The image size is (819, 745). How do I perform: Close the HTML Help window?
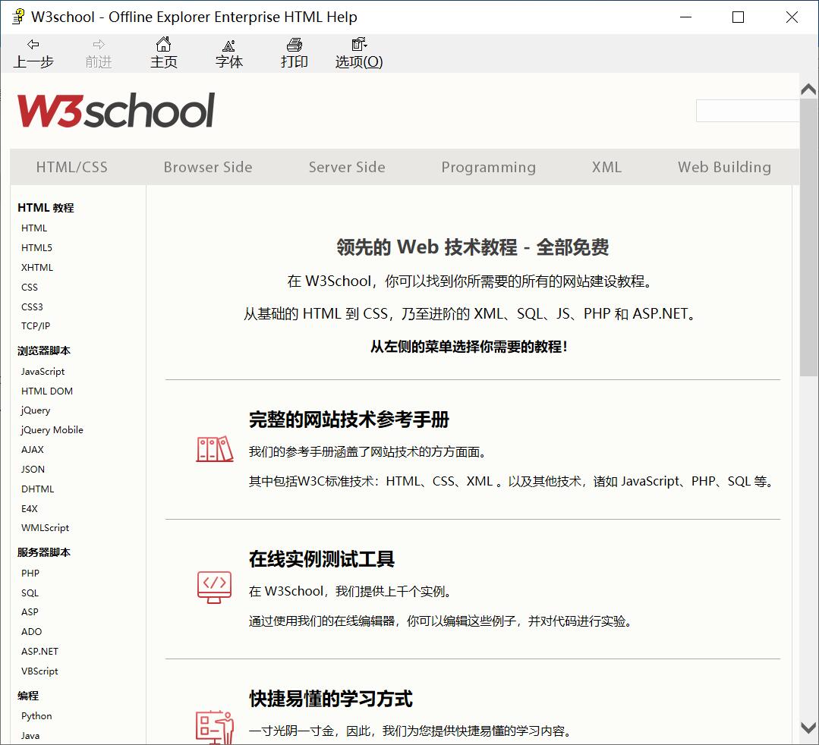coord(792,17)
